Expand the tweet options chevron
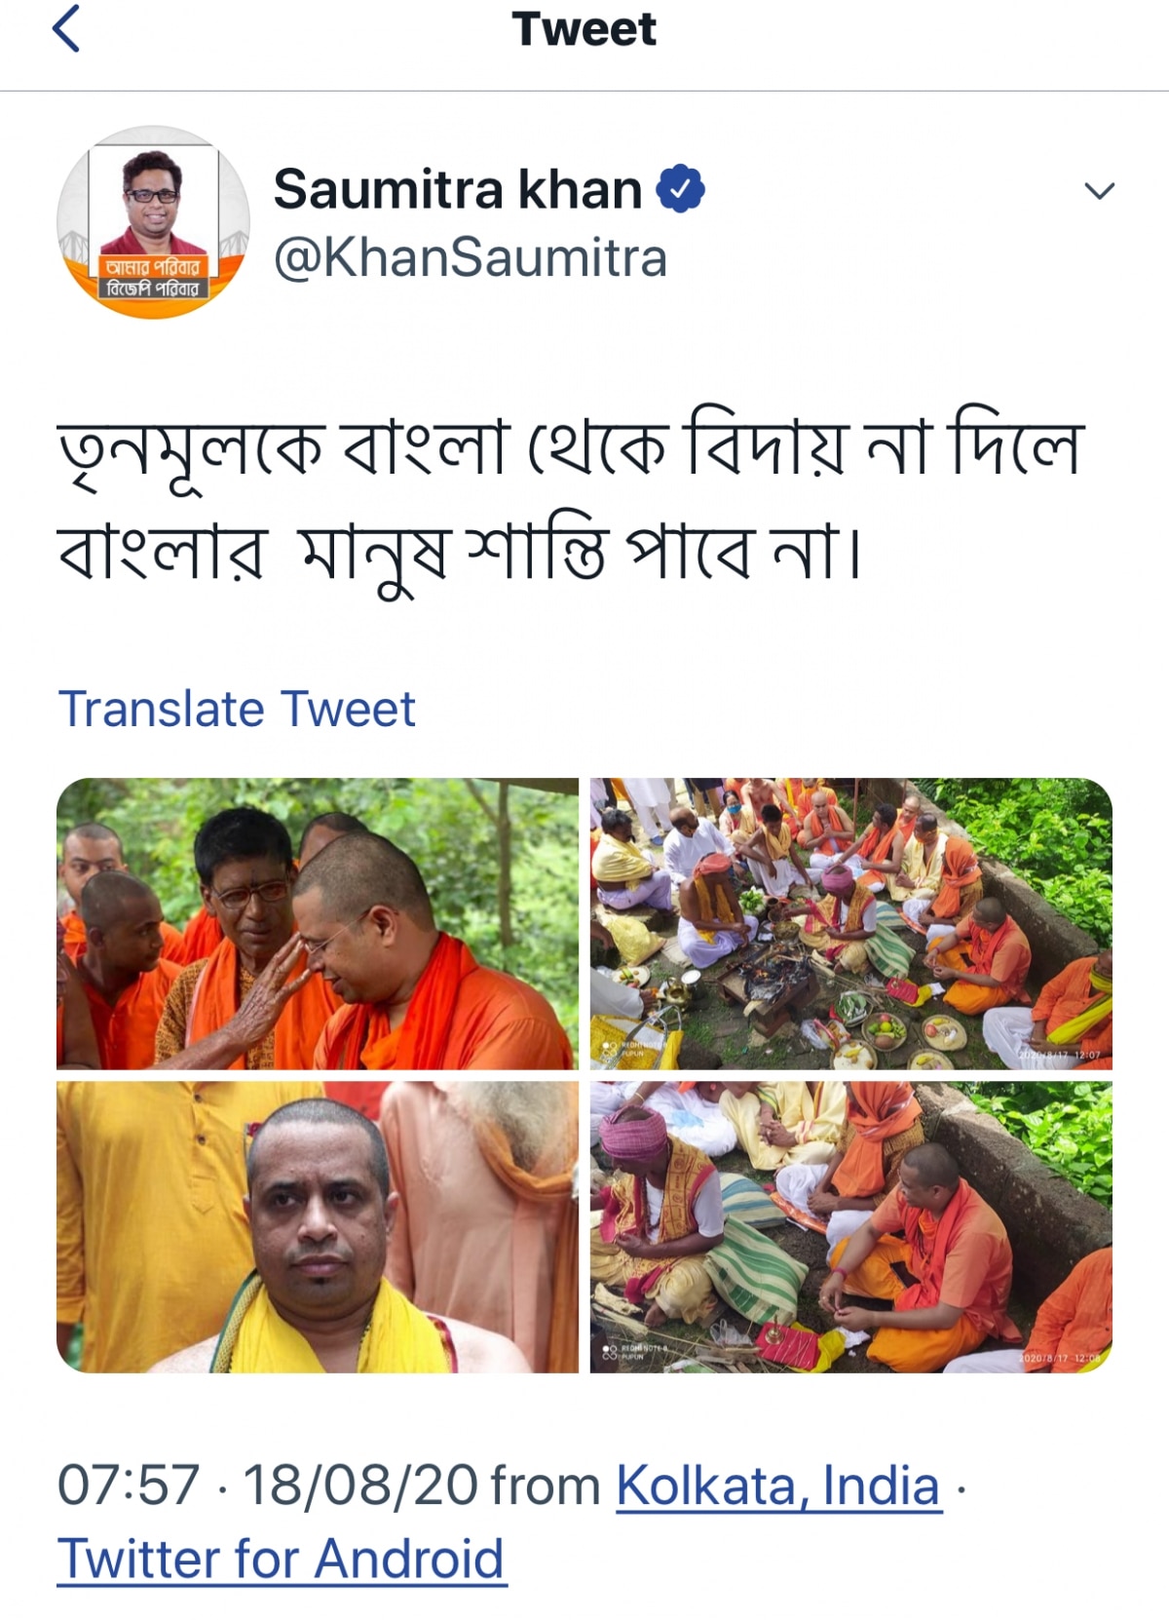Image resolution: width=1169 pixels, height=1620 pixels. 1099,191
